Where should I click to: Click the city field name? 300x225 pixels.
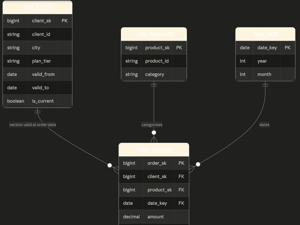pos(36,47)
